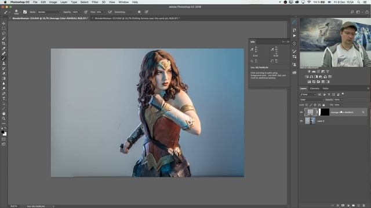
Task: Select the Eyedropper tool
Action: tap(3, 49)
